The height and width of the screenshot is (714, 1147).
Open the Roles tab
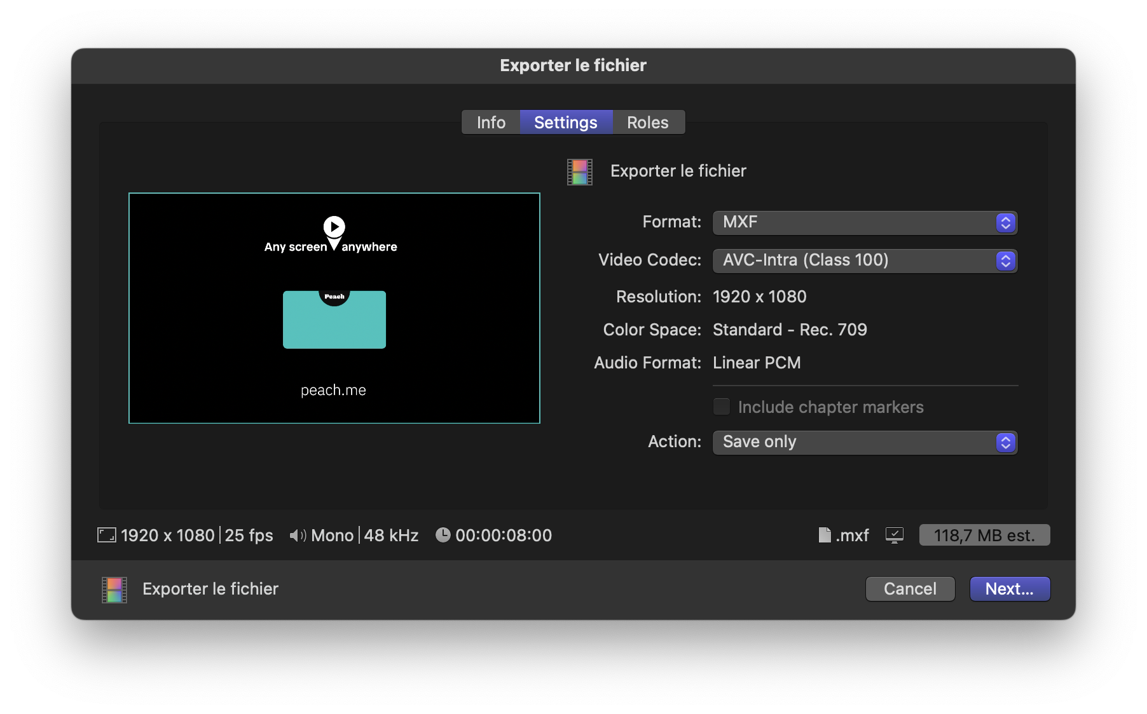(648, 122)
